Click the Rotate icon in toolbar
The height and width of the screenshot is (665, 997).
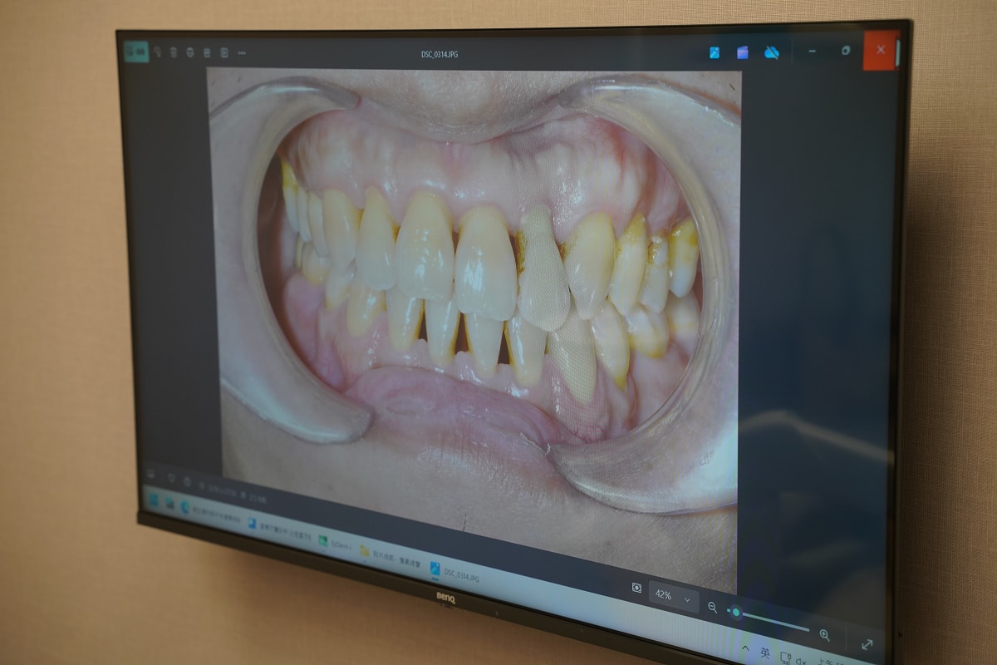157,52
